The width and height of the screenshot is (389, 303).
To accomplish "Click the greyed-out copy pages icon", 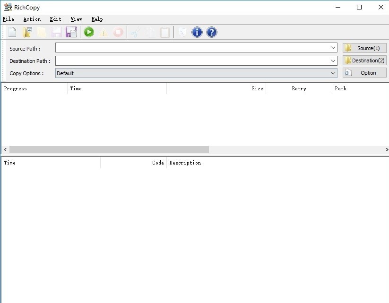I will (x=150, y=32).
